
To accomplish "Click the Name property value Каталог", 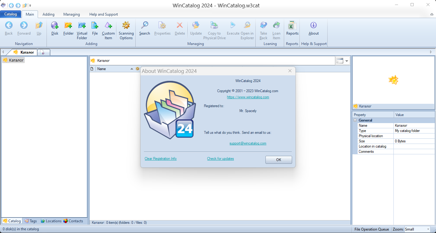I will [414, 126].
